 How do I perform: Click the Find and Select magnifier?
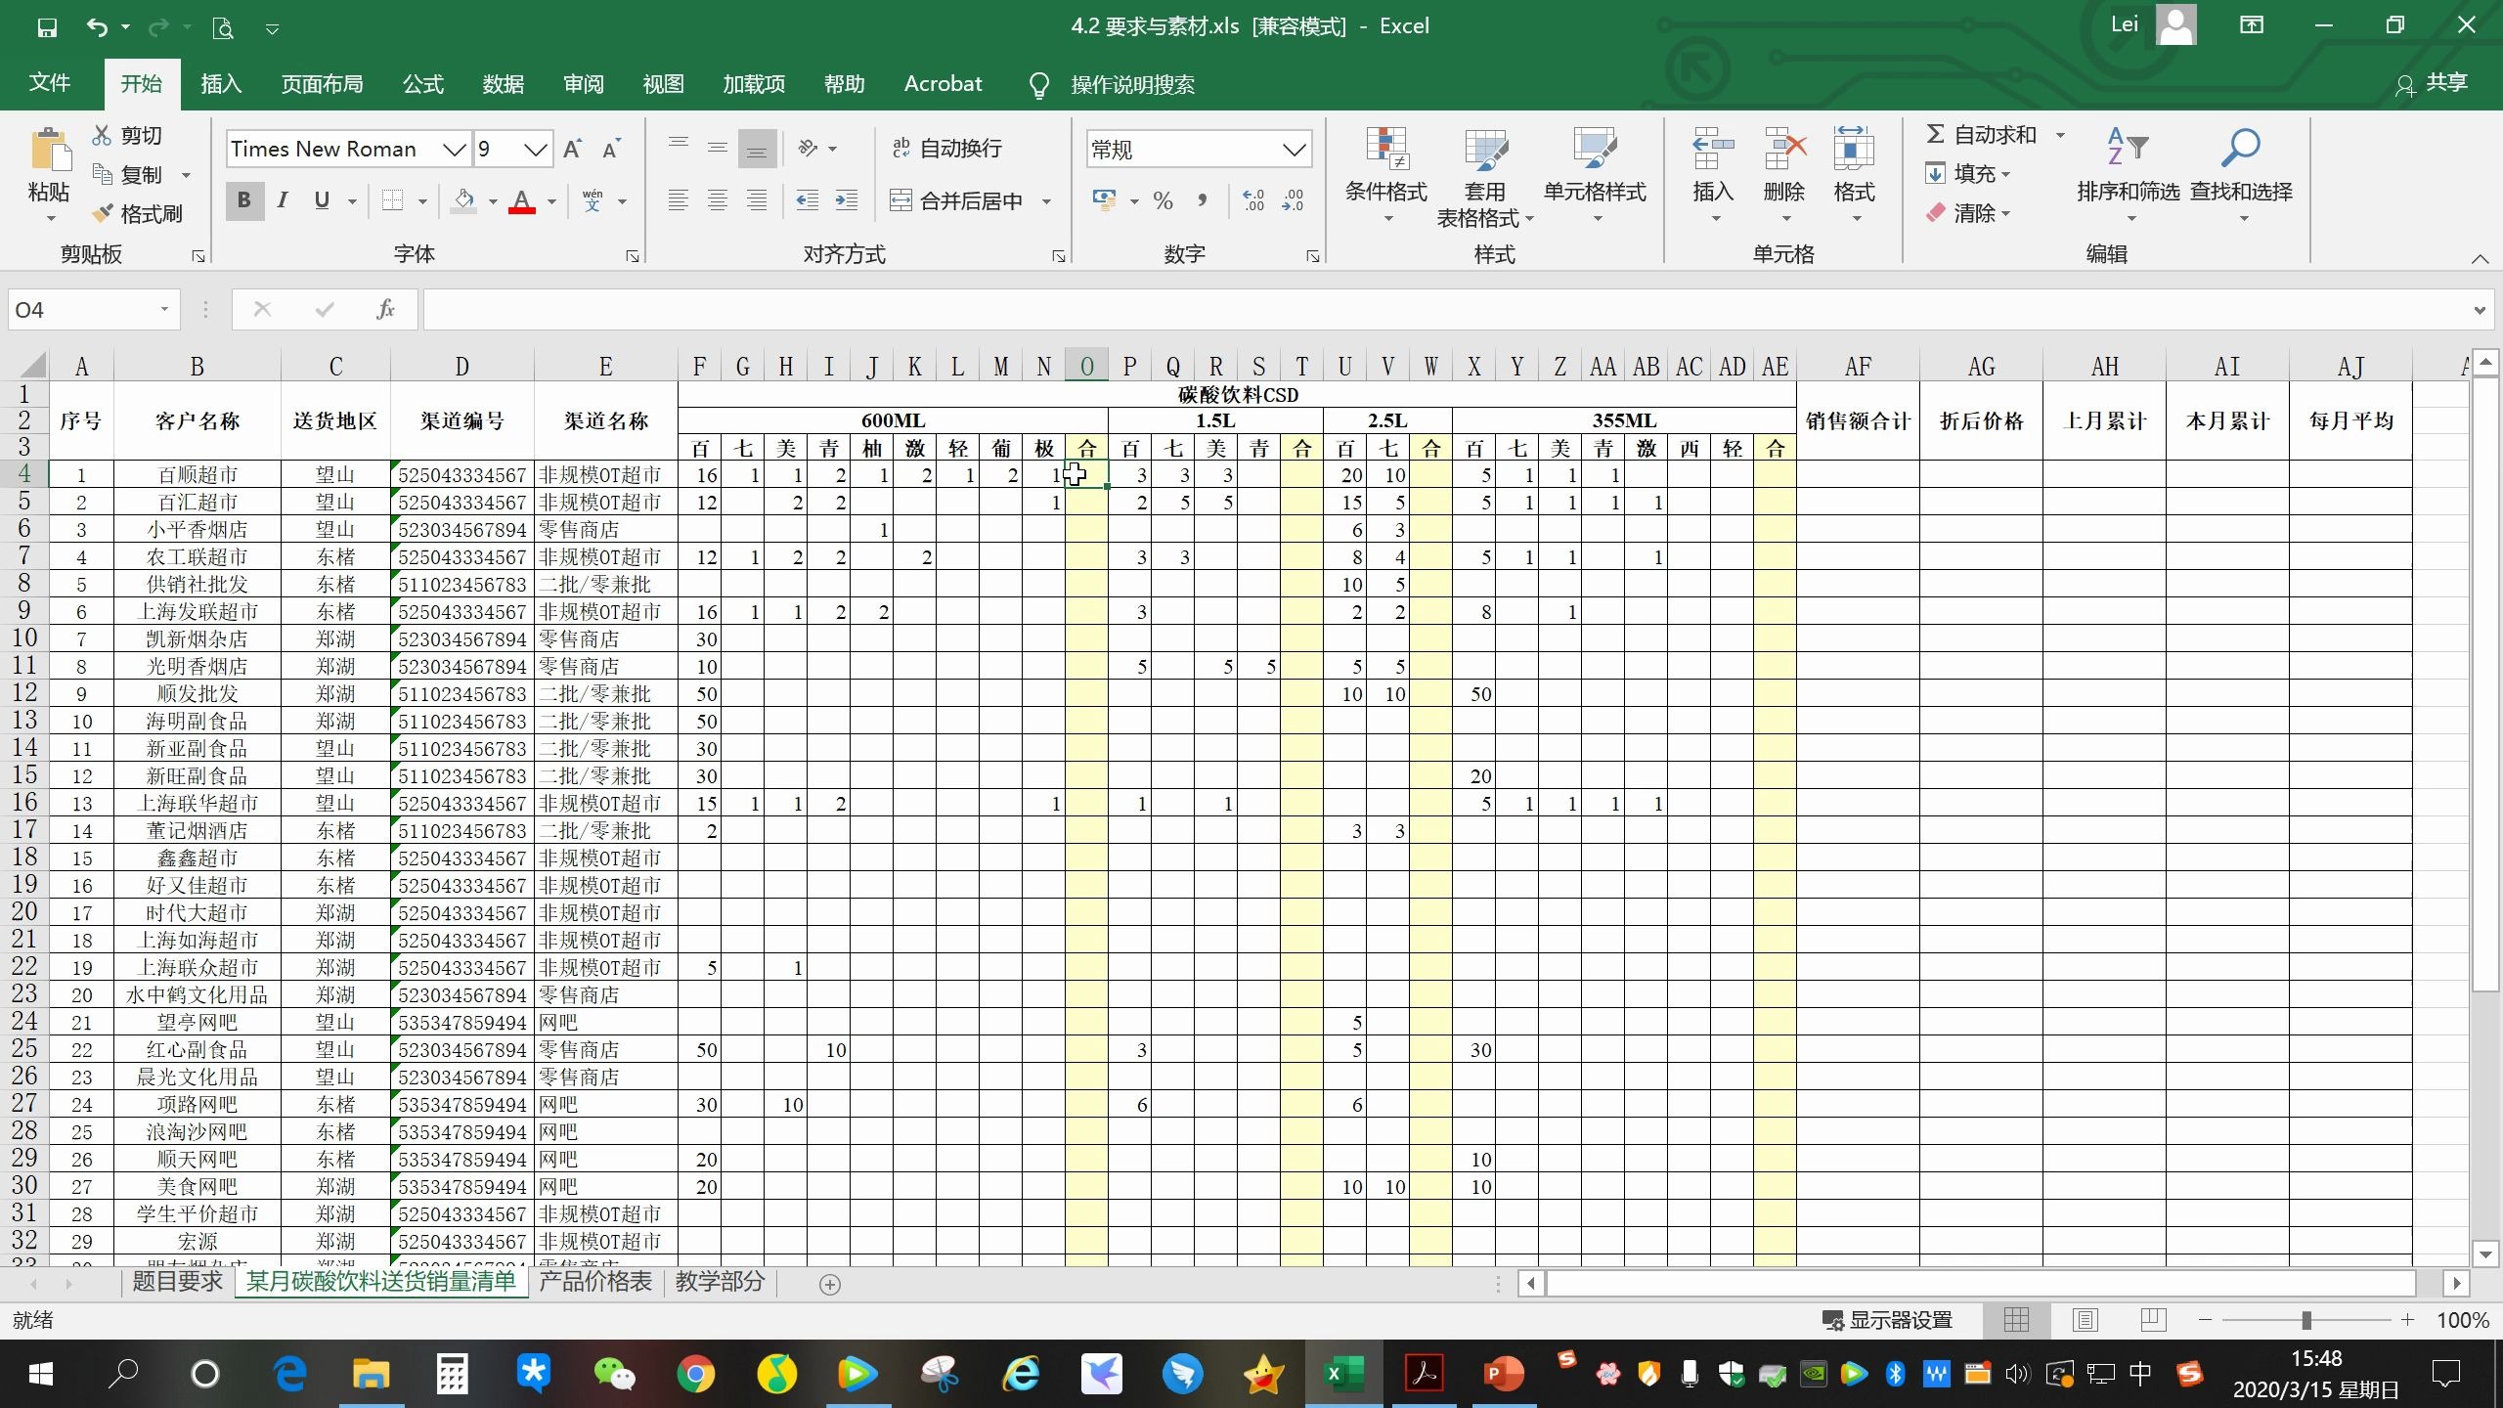pyautogui.click(x=2240, y=149)
